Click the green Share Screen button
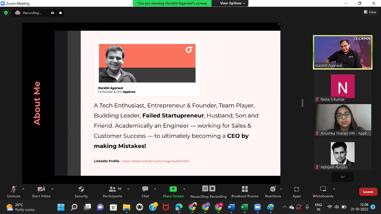Viewport: 381px width, 214px height. point(173,191)
